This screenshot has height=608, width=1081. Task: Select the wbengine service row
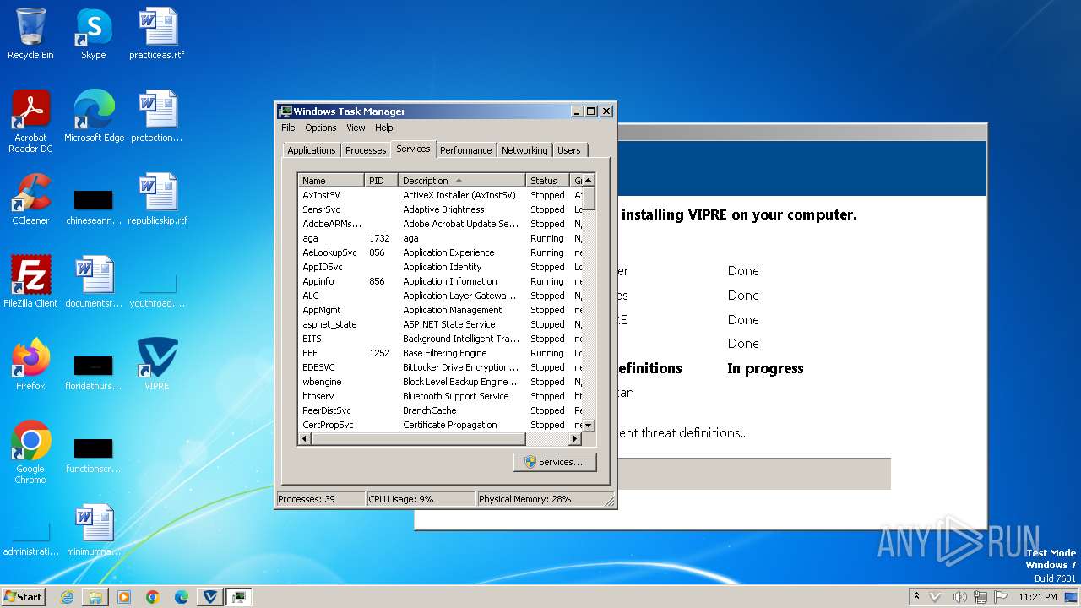(x=440, y=382)
